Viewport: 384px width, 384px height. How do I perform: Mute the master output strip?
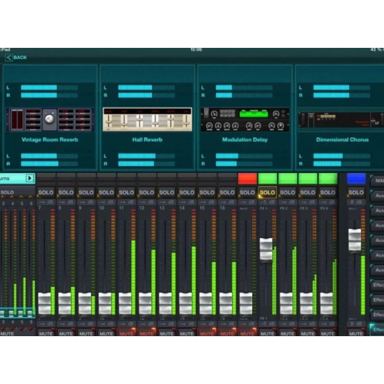[356, 333]
